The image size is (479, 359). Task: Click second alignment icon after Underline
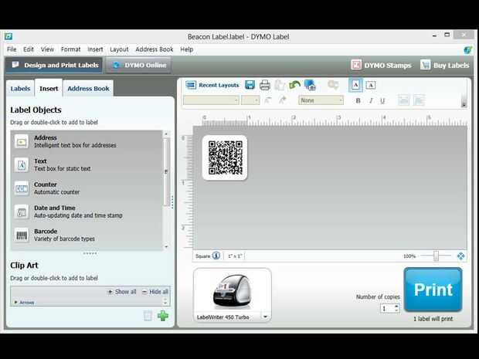419,100
